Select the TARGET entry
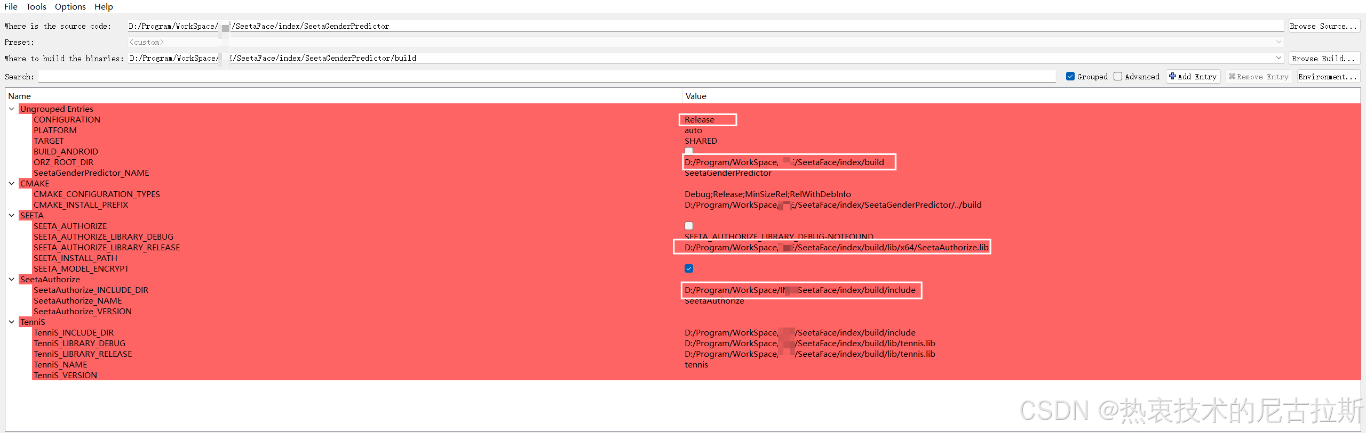This screenshot has width=1366, height=433. click(x=49, y=141)
